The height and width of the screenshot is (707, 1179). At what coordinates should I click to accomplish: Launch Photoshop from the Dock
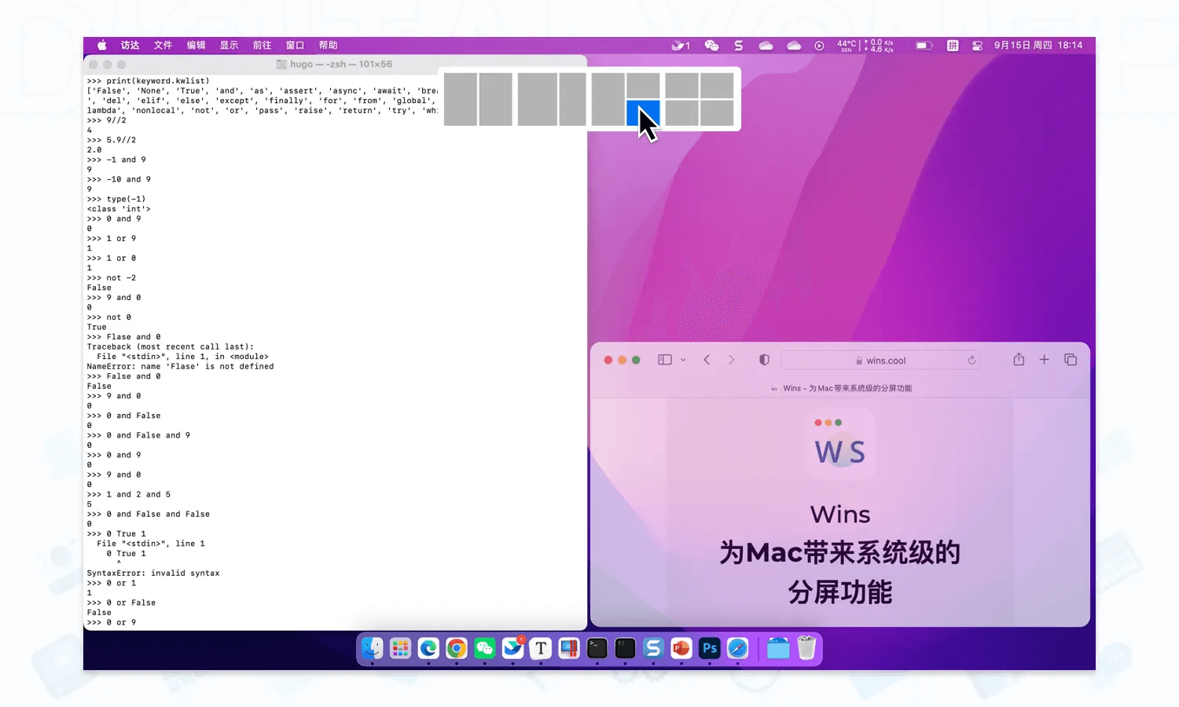point(710,648)
